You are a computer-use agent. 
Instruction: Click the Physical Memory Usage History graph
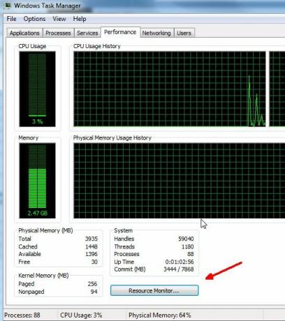180,181
